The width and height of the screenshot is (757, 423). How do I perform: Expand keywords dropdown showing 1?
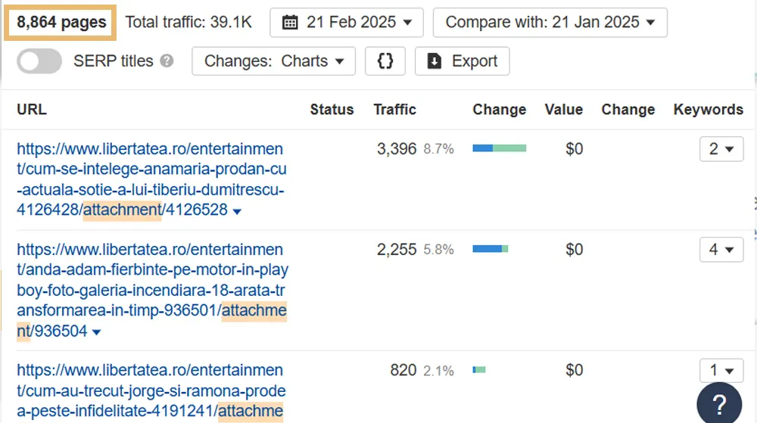pyautogui.click(x=721, y=370)
